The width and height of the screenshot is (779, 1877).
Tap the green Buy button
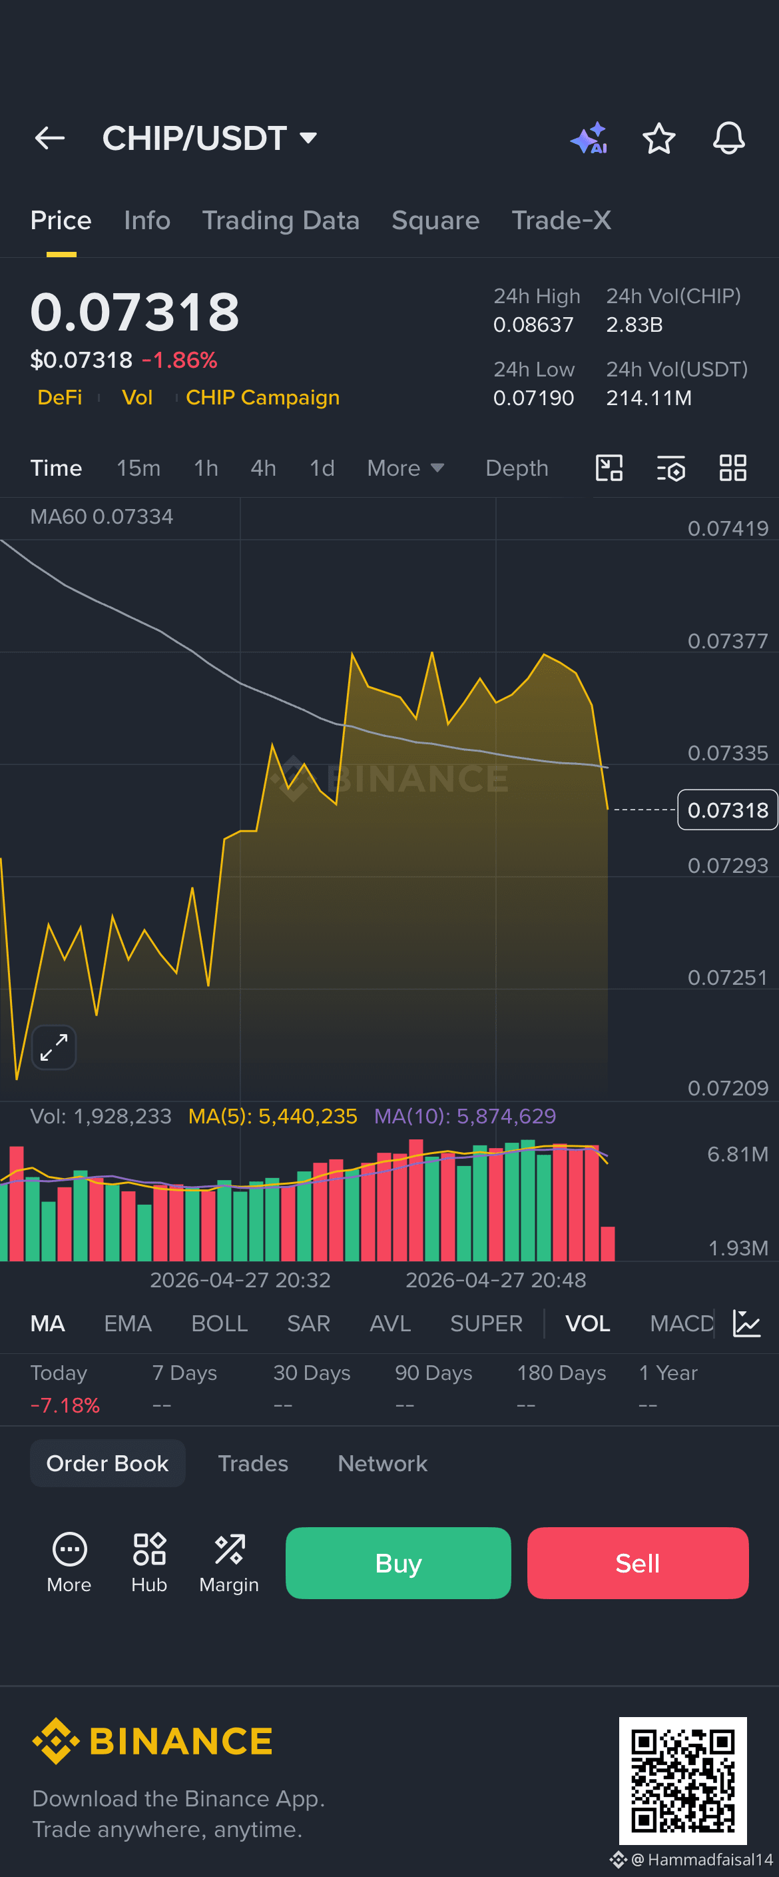398,1563
